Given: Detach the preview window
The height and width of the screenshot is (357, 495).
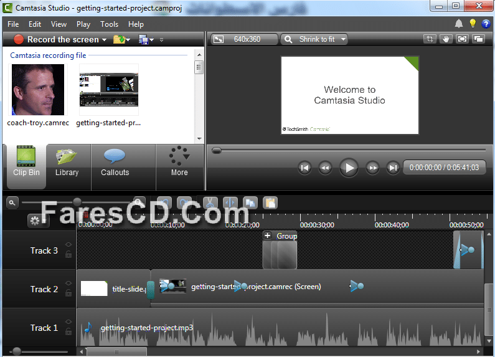Looking at the screenshot, I should 479,39.
